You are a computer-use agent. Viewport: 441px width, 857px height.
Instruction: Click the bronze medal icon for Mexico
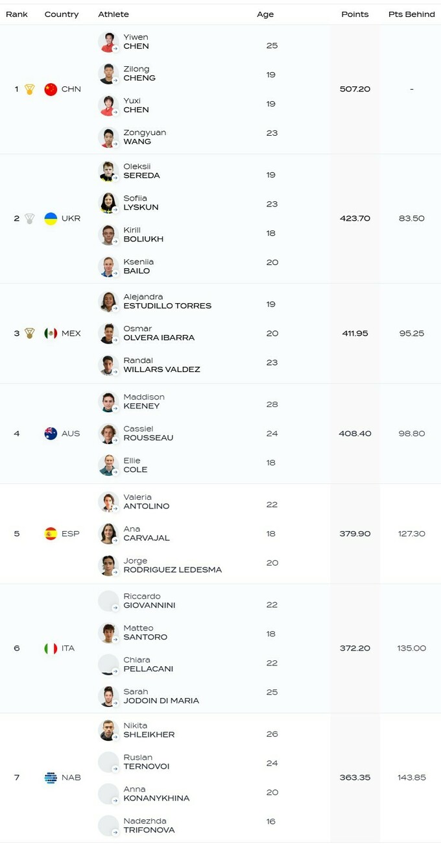click(29, 333)
